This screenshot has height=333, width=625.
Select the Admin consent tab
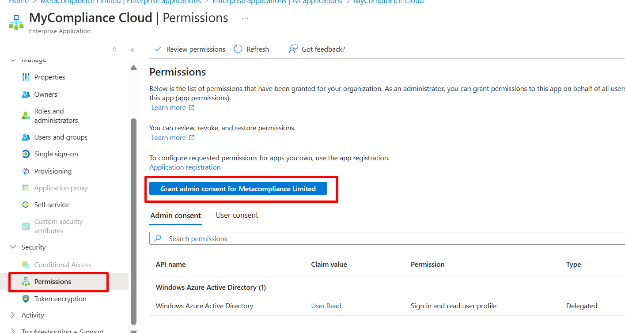[175, 216]
